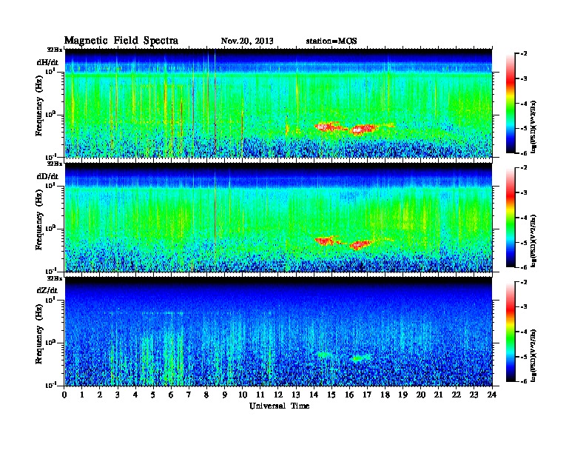Image resolution: width=586 pixels, height=453 pixels.
Task: Click the 0 tick label on Universal Time axis
Action: [x=64, y=395]
